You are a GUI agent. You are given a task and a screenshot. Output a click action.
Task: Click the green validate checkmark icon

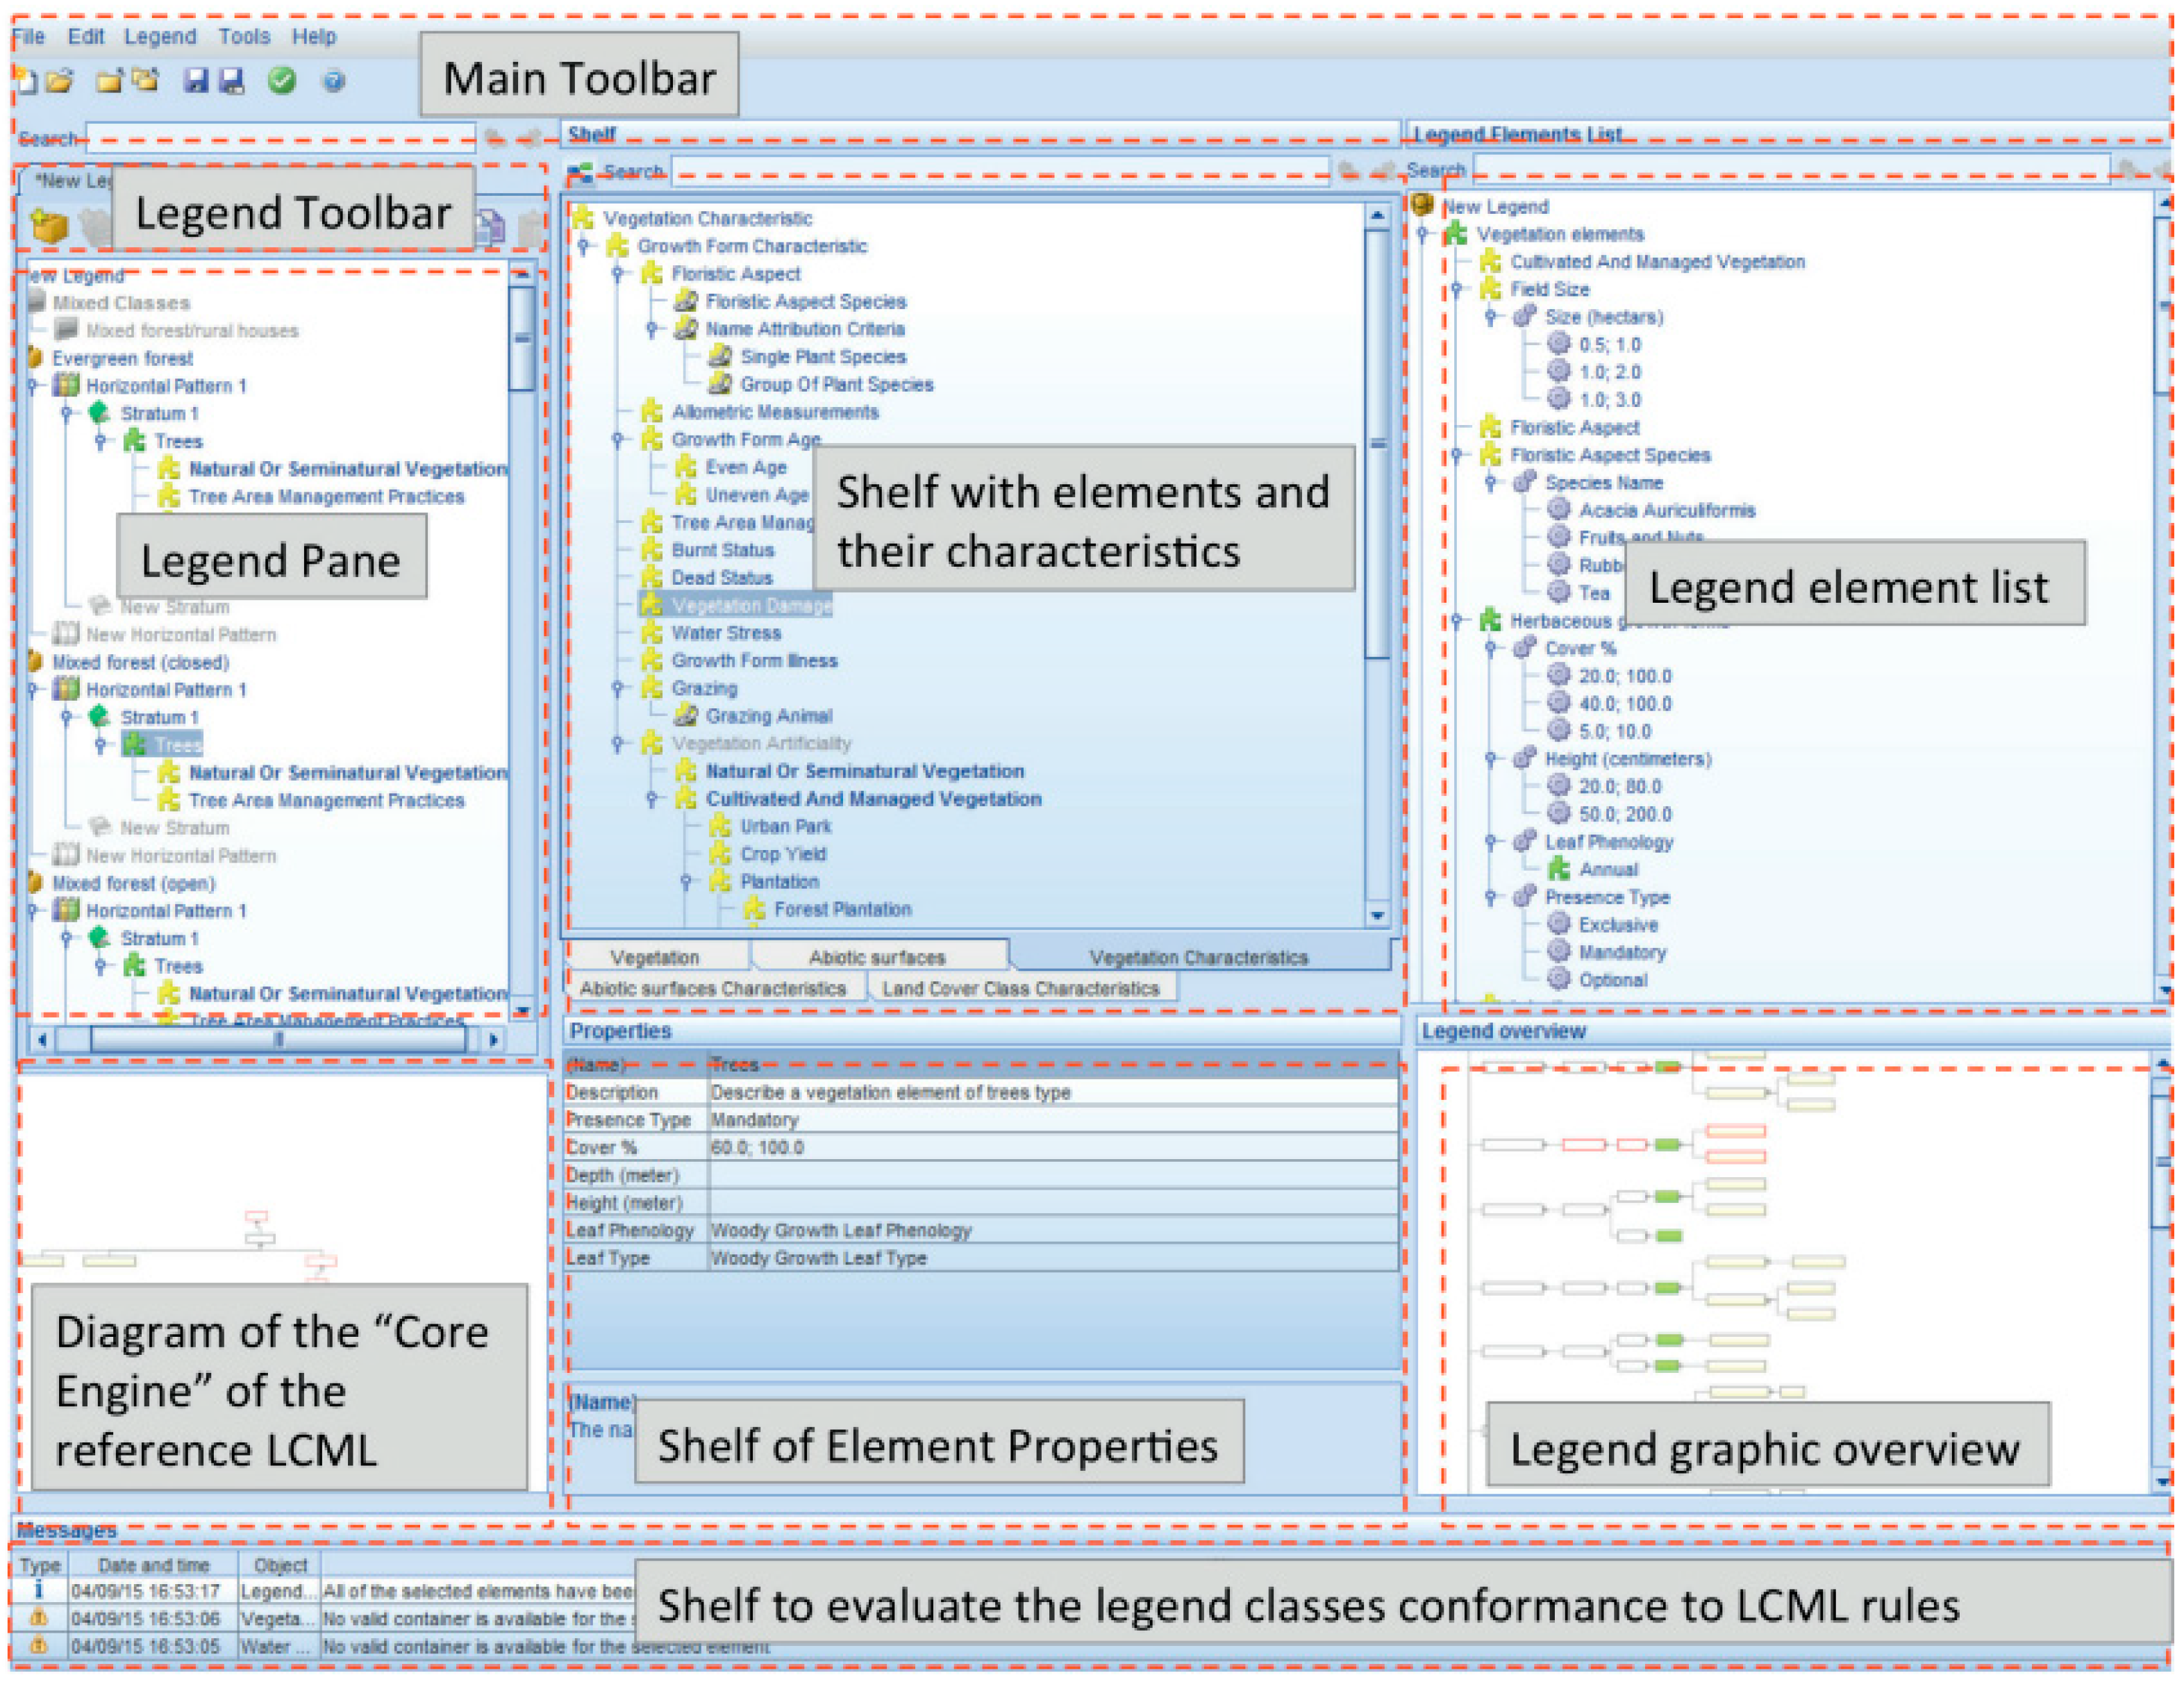(x=282, y=81)
